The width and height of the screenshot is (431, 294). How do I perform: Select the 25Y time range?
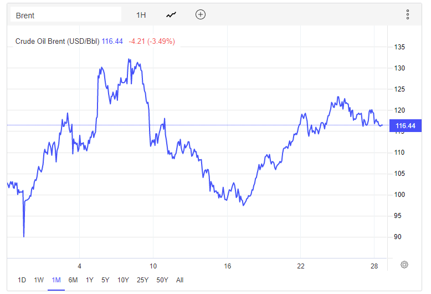coord(143,280)
